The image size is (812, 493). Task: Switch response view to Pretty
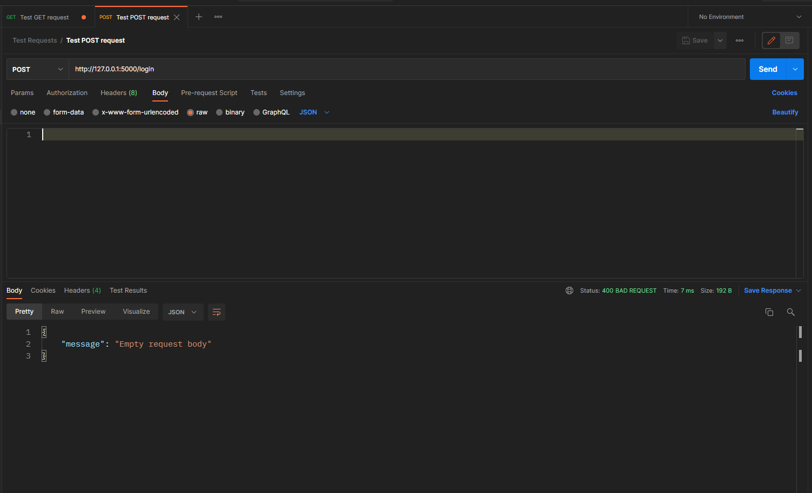click(x=24, y=312)
